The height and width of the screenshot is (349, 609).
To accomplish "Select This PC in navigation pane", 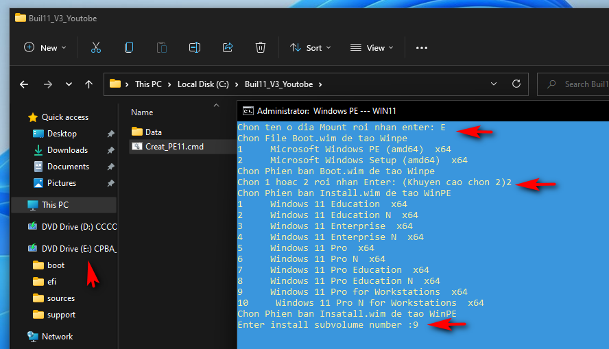I will (x=64, y=205).
